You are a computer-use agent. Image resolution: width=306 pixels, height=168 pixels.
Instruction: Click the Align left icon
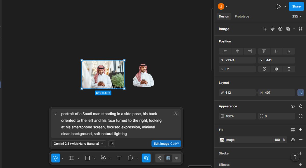click(225, 51)
